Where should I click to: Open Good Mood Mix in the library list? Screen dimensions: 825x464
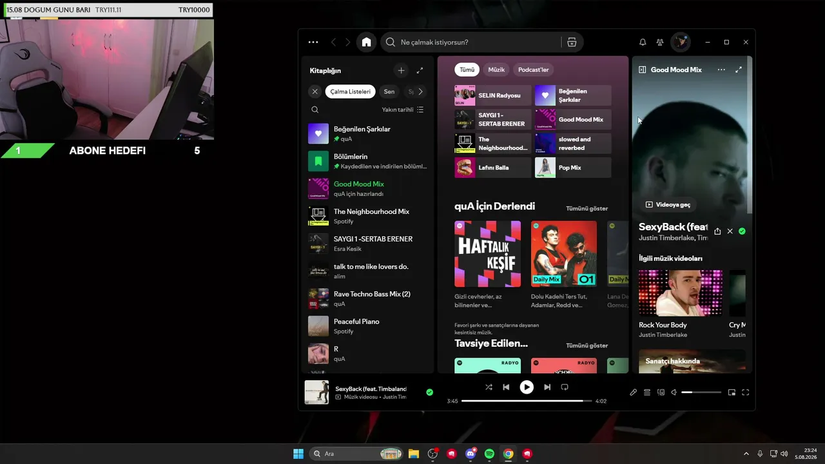(x=367, y=189)
